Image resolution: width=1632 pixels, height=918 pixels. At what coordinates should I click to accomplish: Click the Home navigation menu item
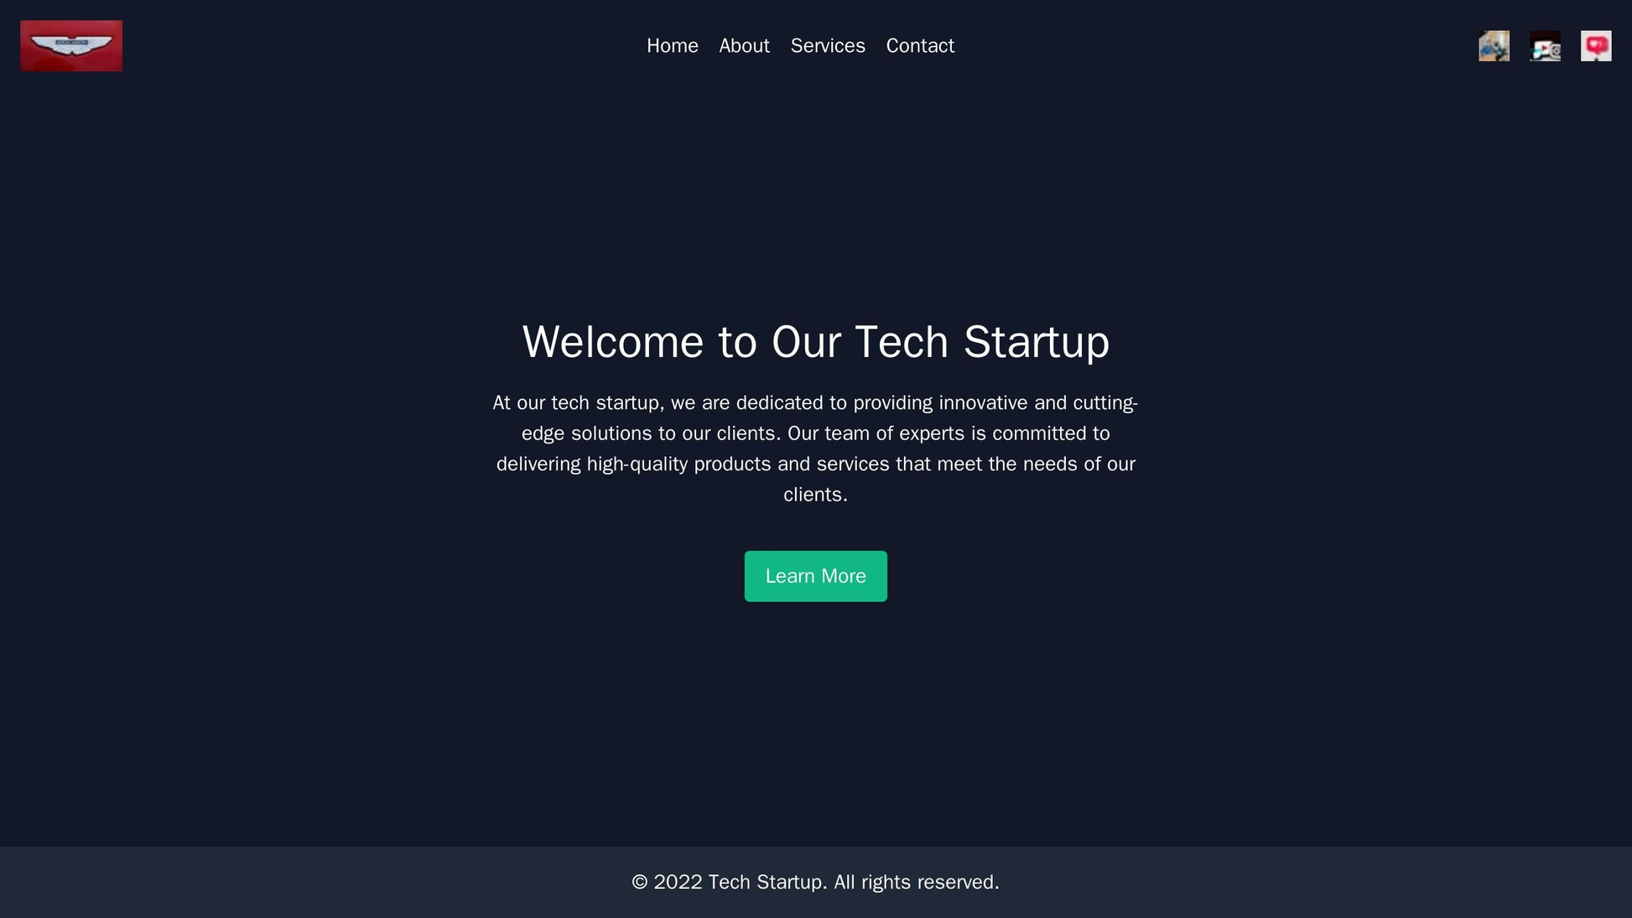point(673,44)
